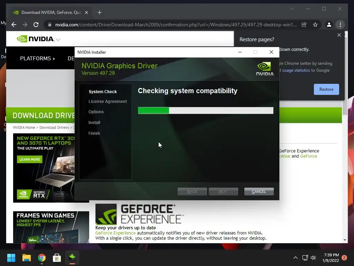Click the system compatibility progress bar
This screenshot has width=354, height=266.
point(205,110)
